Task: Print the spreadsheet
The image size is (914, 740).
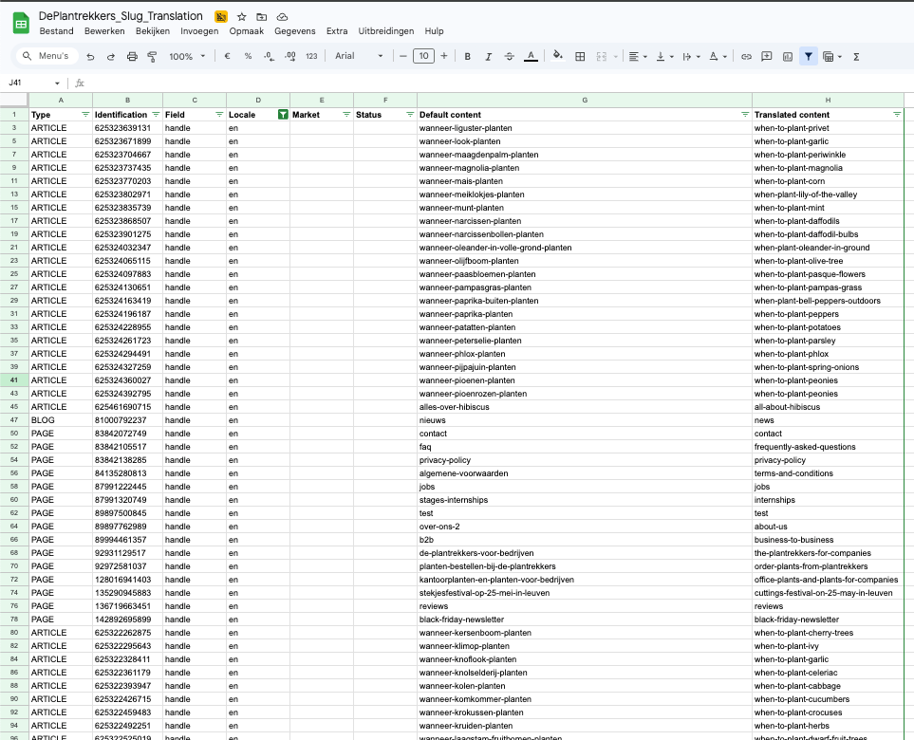Action: coord(132,57)
